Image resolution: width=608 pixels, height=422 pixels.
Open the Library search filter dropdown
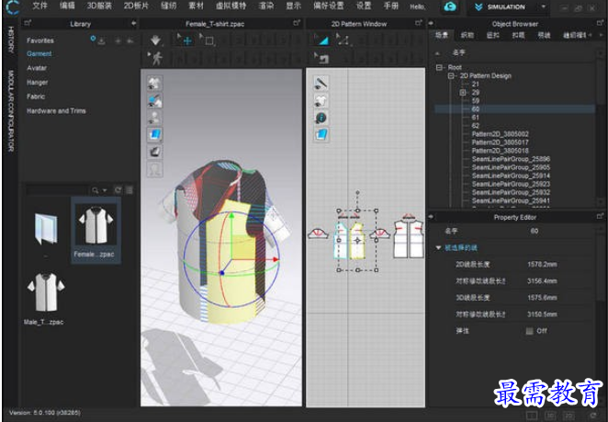click(105, 190)
